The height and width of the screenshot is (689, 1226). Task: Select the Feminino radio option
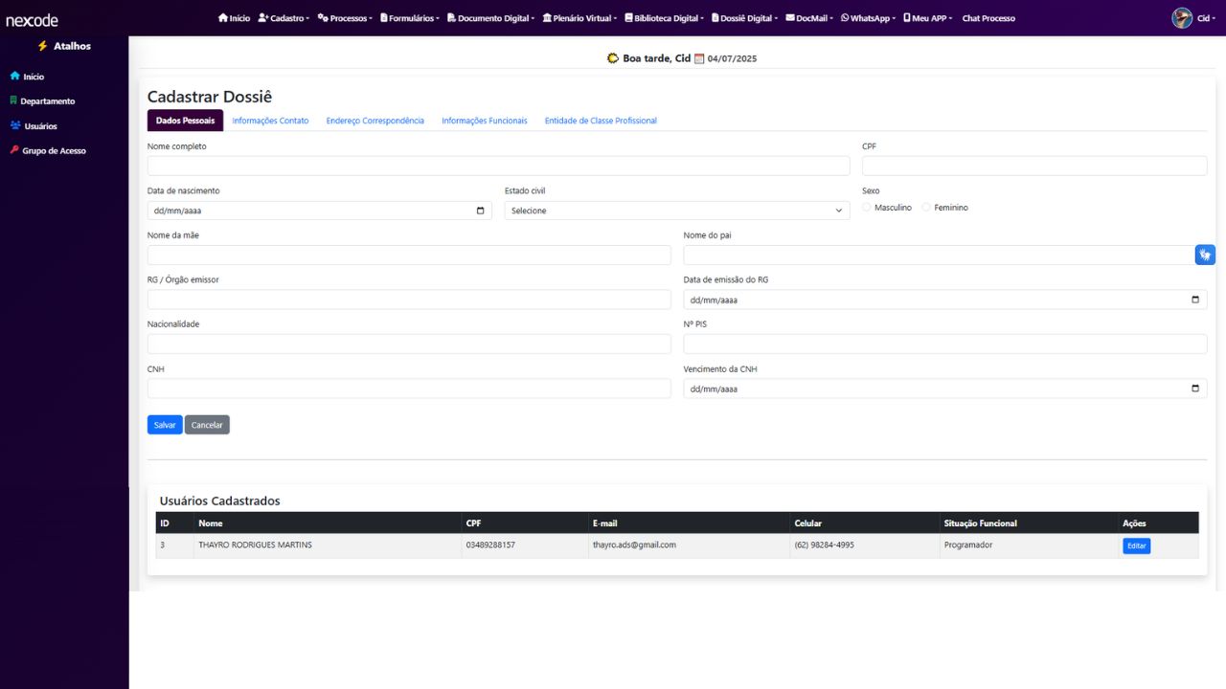coord(926,208)
